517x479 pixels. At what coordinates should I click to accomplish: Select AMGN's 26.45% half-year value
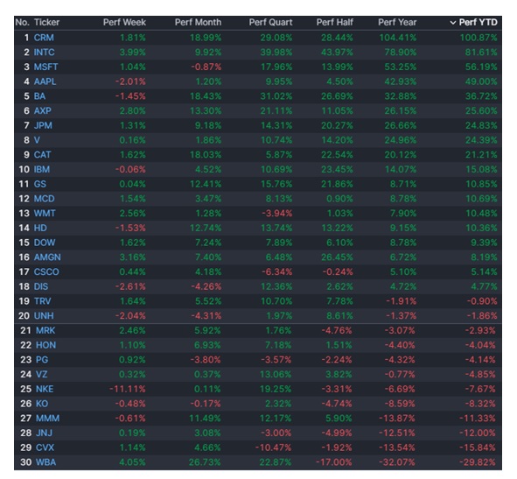[337, 257]
